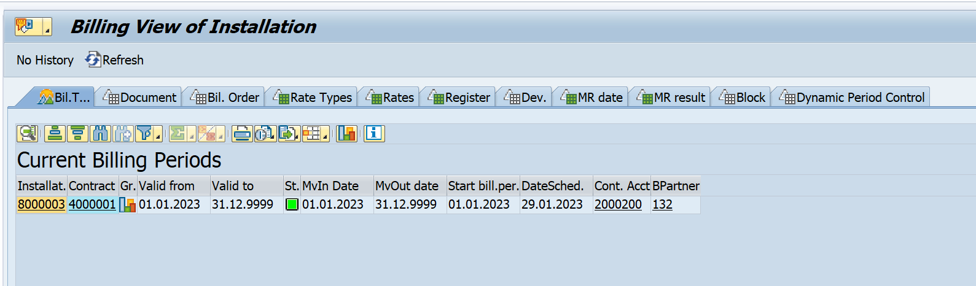Click the Find next icon

coord(123,133)
